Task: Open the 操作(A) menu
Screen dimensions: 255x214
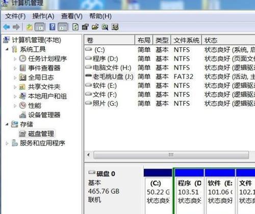Action: point(43,16)
